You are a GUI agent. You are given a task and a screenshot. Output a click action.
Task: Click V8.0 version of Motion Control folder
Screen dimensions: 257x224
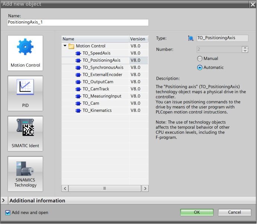coord(135,46)
